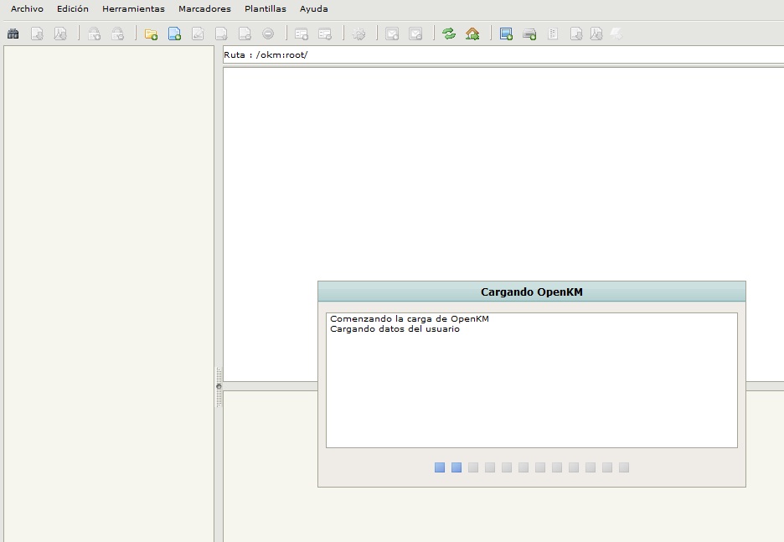Click the go to home folder icon

tap(472, 34)
